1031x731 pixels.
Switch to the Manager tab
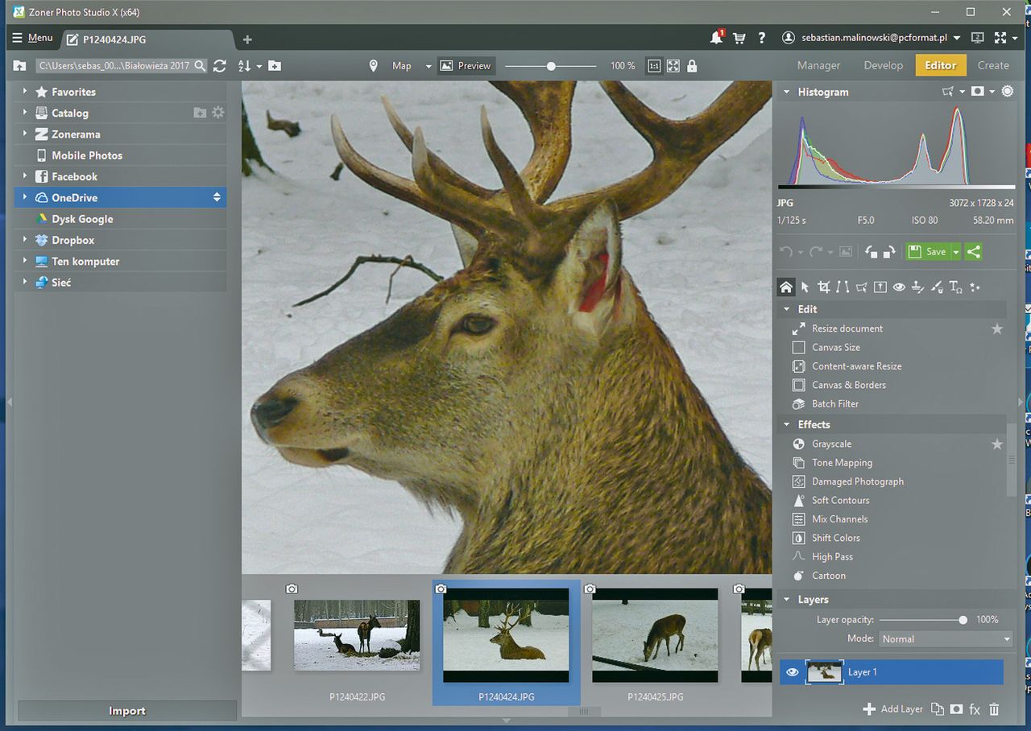tap(818, 65)
